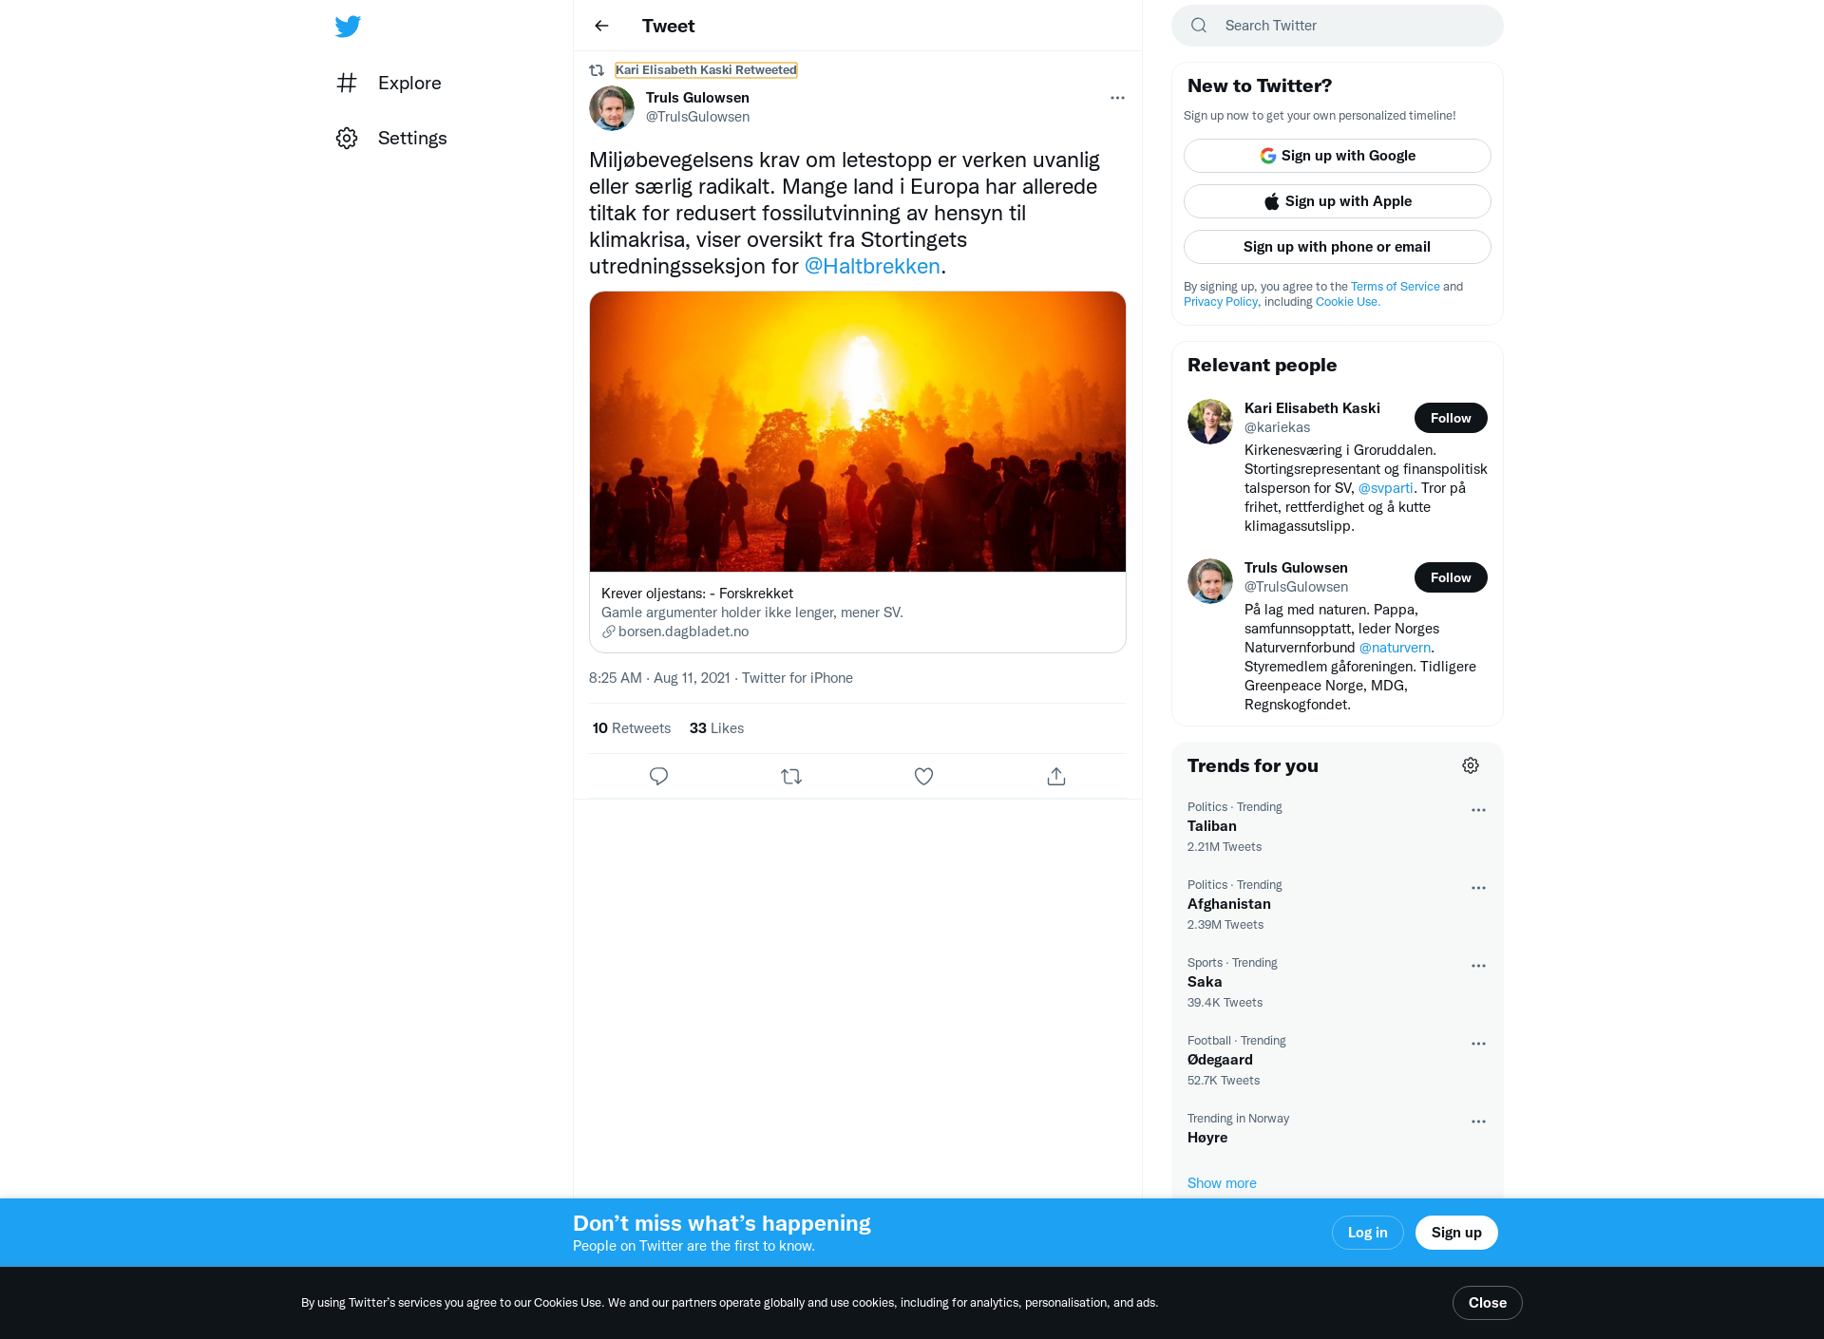
Task: Show more trends
Action: point(1222,1183)
